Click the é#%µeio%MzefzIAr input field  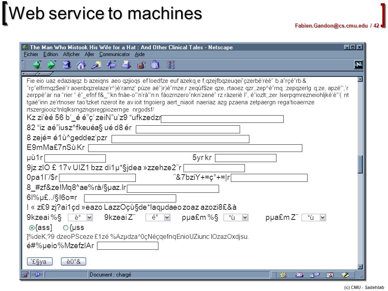128,246
